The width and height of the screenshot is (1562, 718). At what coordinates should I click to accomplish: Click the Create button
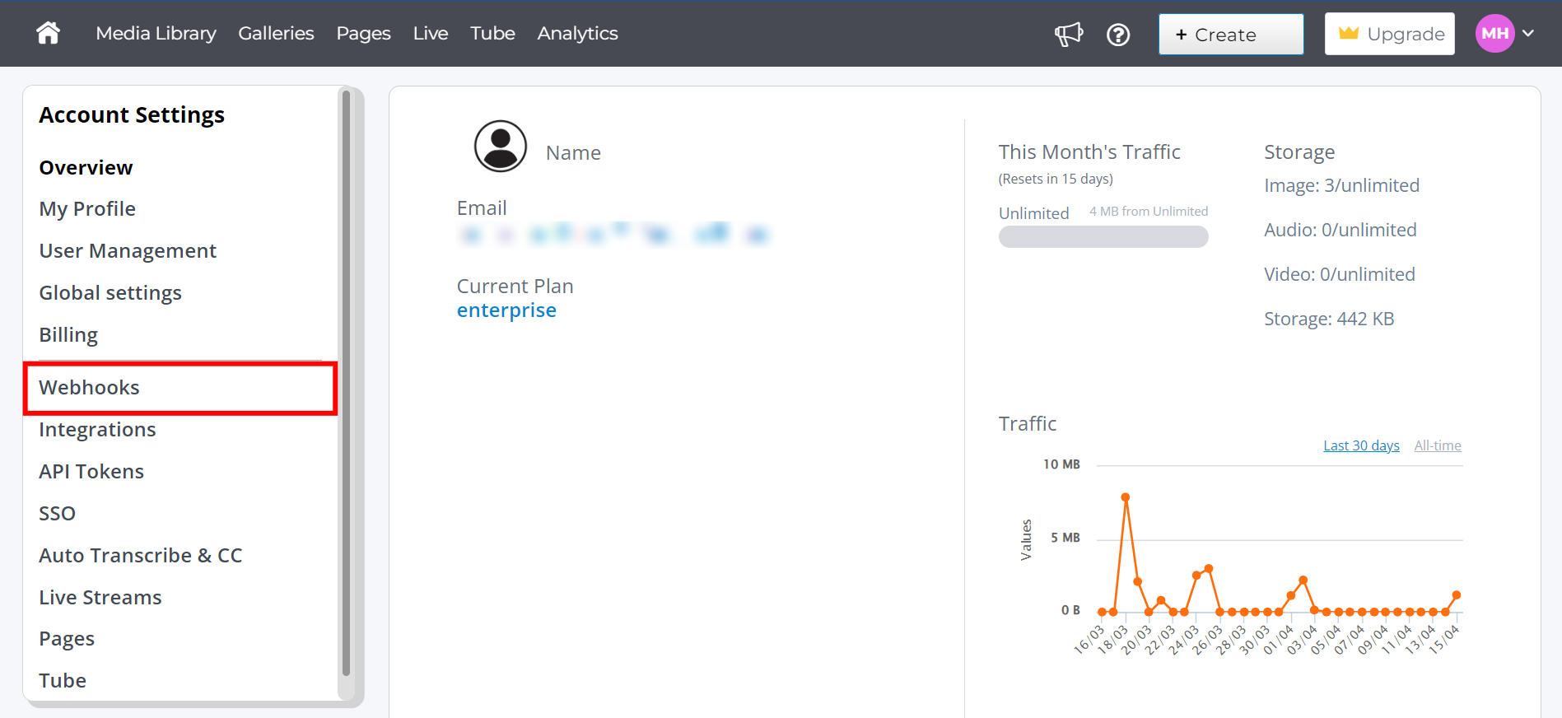pyautogui.click(x=1231, y=35)
